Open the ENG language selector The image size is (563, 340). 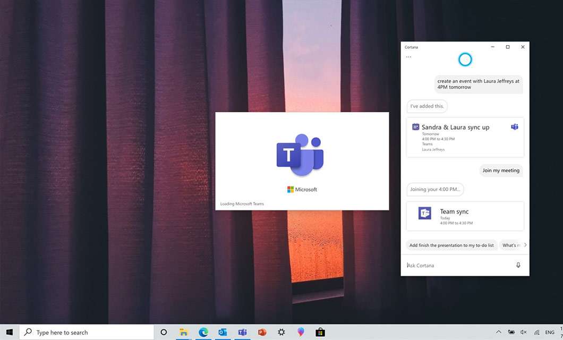click(x=550, y=333)
